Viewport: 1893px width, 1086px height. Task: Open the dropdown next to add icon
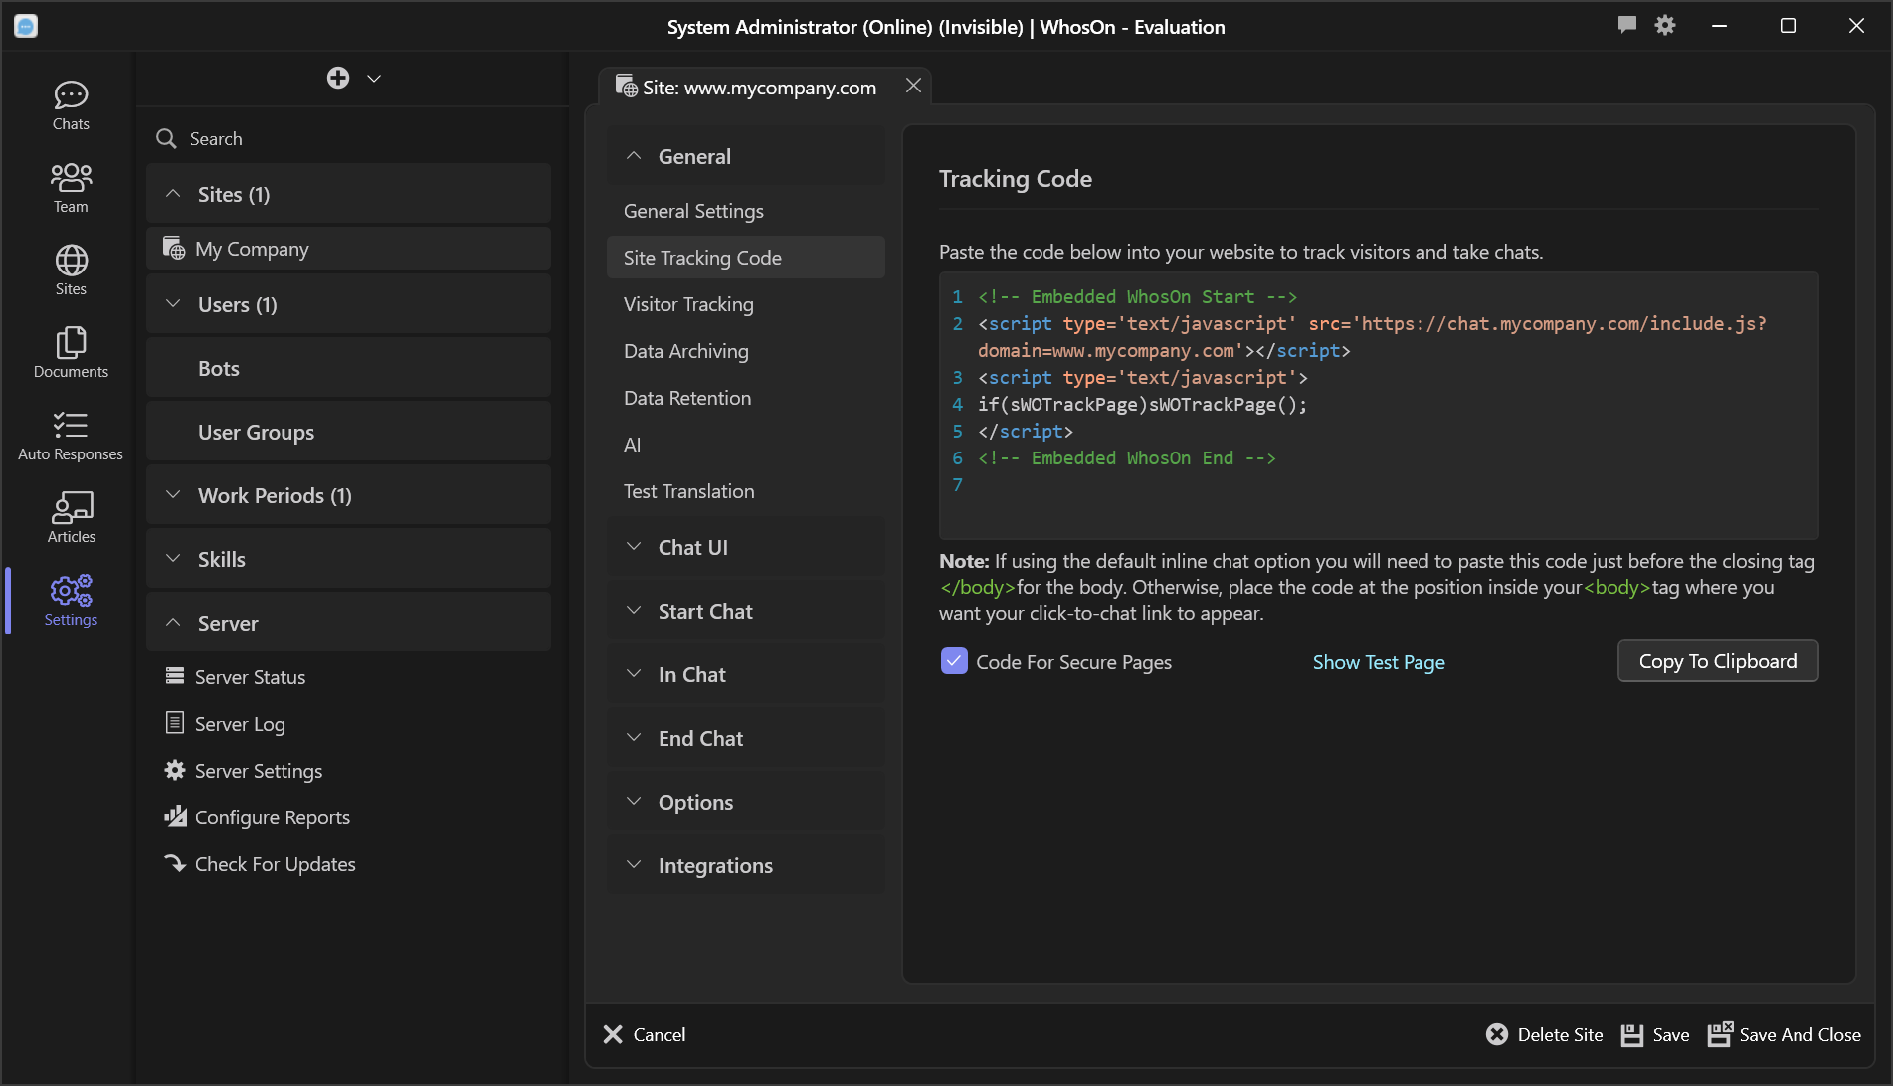[374, 79]
